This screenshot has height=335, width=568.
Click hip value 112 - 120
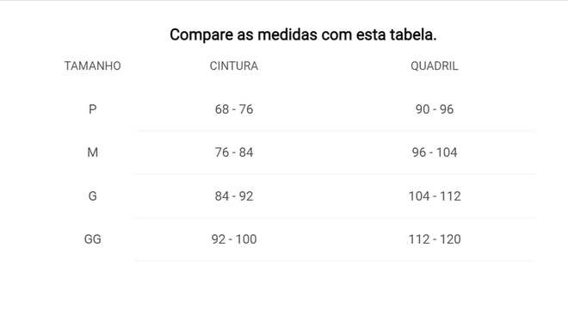click(x=435, y=239)
